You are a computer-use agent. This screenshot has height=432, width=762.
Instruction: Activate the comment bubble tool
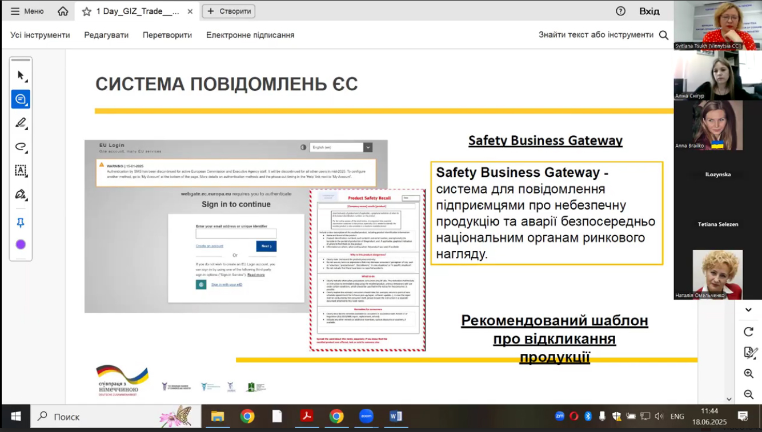click(x=21, y=99)
